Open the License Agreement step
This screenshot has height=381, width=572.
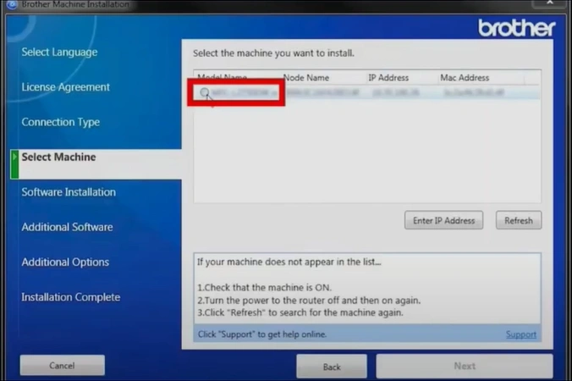65,87
